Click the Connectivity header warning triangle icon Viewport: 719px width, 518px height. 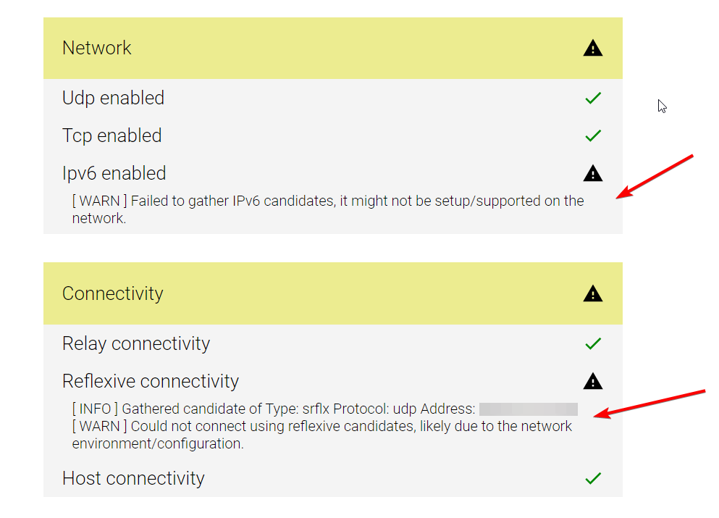592,293
